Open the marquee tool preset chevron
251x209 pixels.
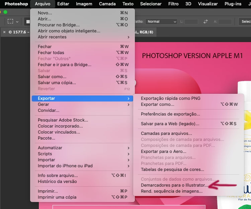(17, 22)
